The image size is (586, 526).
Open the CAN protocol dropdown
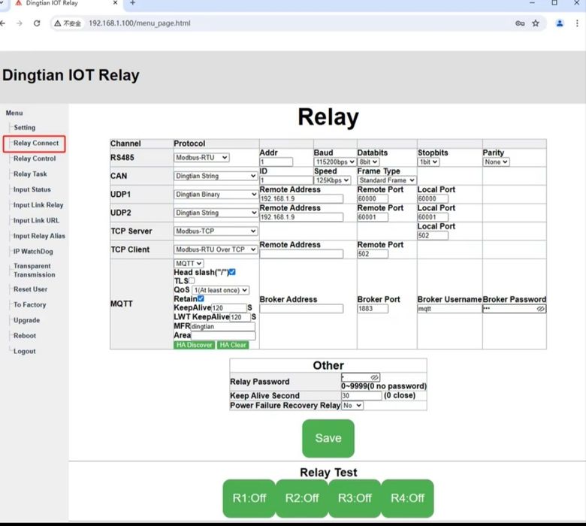(216, 176)
